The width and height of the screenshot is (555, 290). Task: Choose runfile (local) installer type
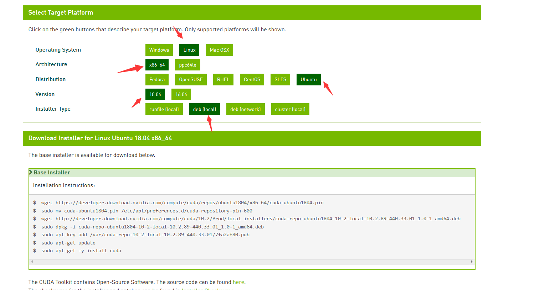tap(164, 109)
